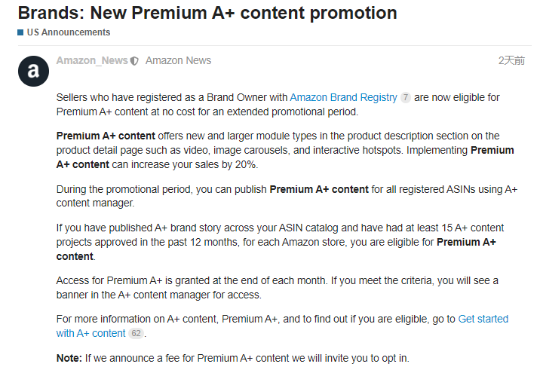Click bold "Premium A+ content" before "offers new"
540x370 pixels.
click(106, 136)
